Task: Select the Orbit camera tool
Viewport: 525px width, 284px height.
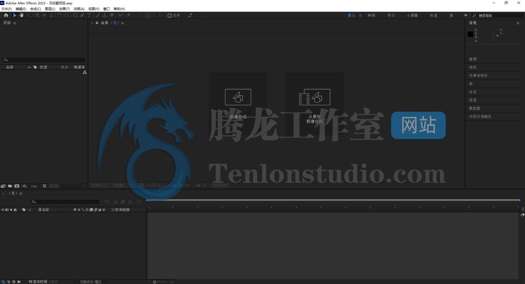Action: (37, 15)
